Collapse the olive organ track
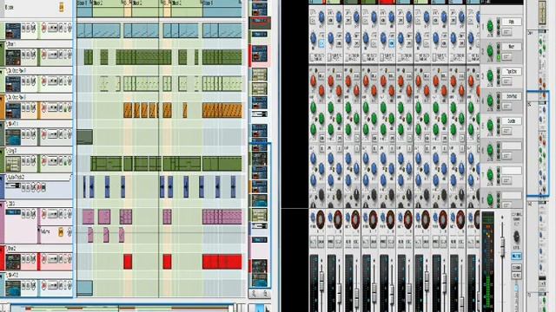Viewport: 556px width, 312px height. click(x=2, y=151)
